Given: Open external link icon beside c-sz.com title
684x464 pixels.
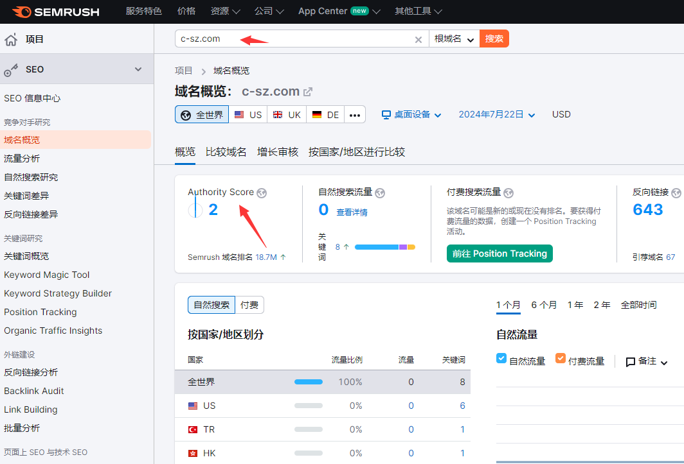Looking at the screenshot, I should click(308, 92).
